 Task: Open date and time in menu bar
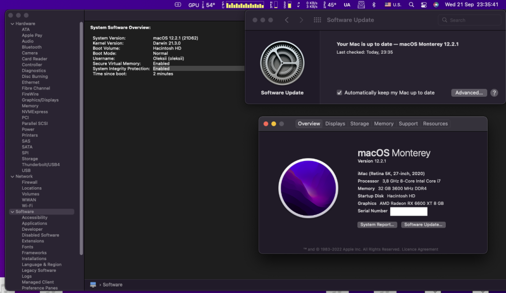(x=472, y=5)
